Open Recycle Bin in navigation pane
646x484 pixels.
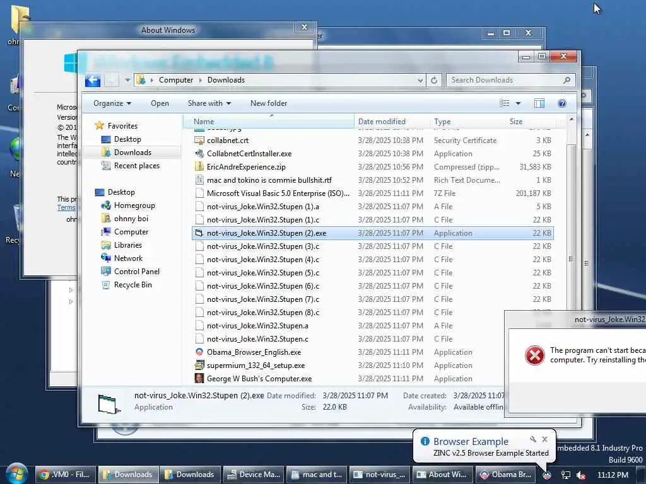coord(132,285)
